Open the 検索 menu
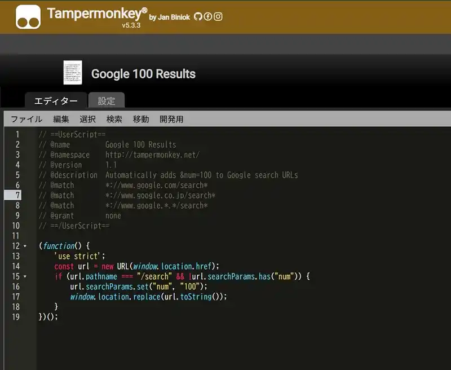This screenshot has width=451, height=370. [114, 119]
